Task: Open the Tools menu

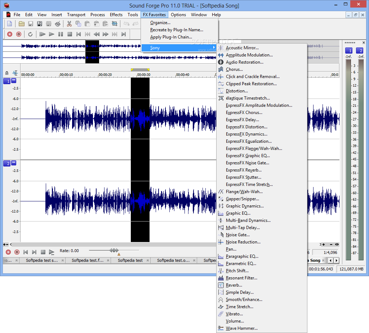Action: click(x=133, y=15)
